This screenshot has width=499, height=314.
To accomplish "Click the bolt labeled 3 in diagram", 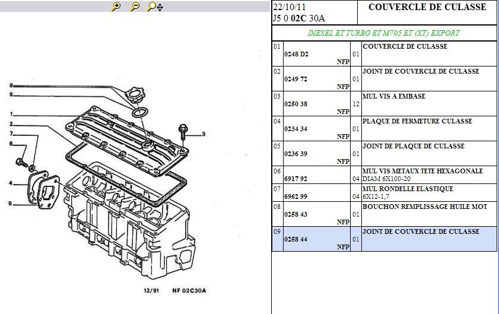I will [x=183, y=131].
